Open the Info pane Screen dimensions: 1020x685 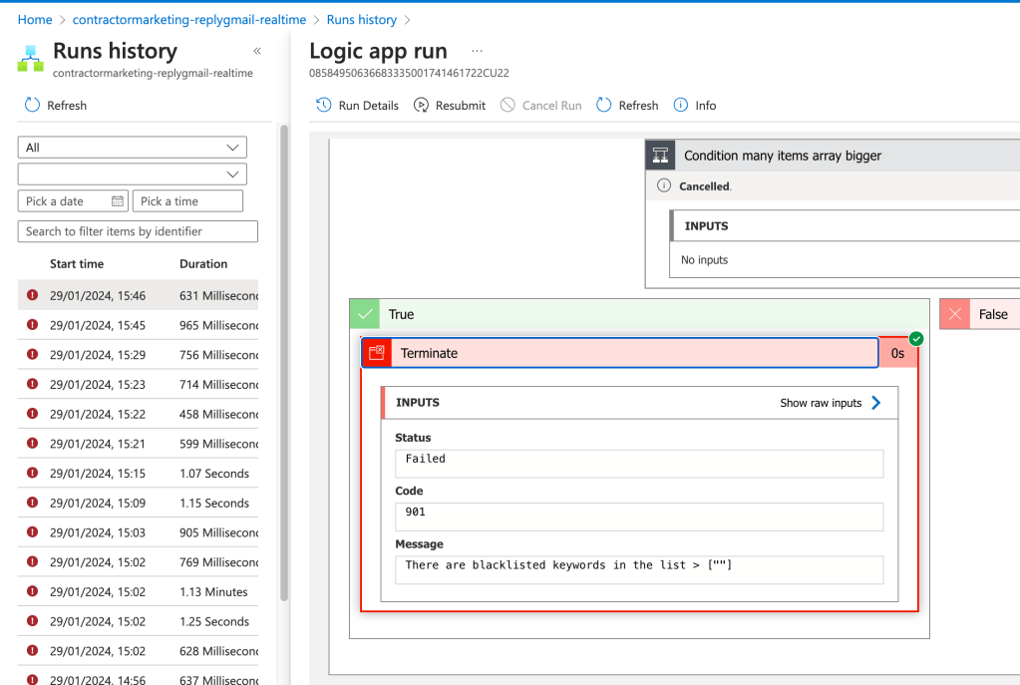point(695,106)
